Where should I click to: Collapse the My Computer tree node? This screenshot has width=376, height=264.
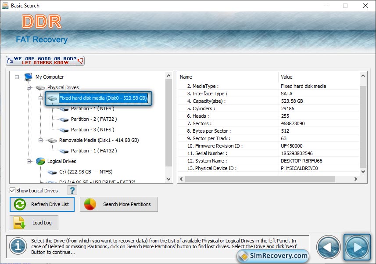pos(17,77)
